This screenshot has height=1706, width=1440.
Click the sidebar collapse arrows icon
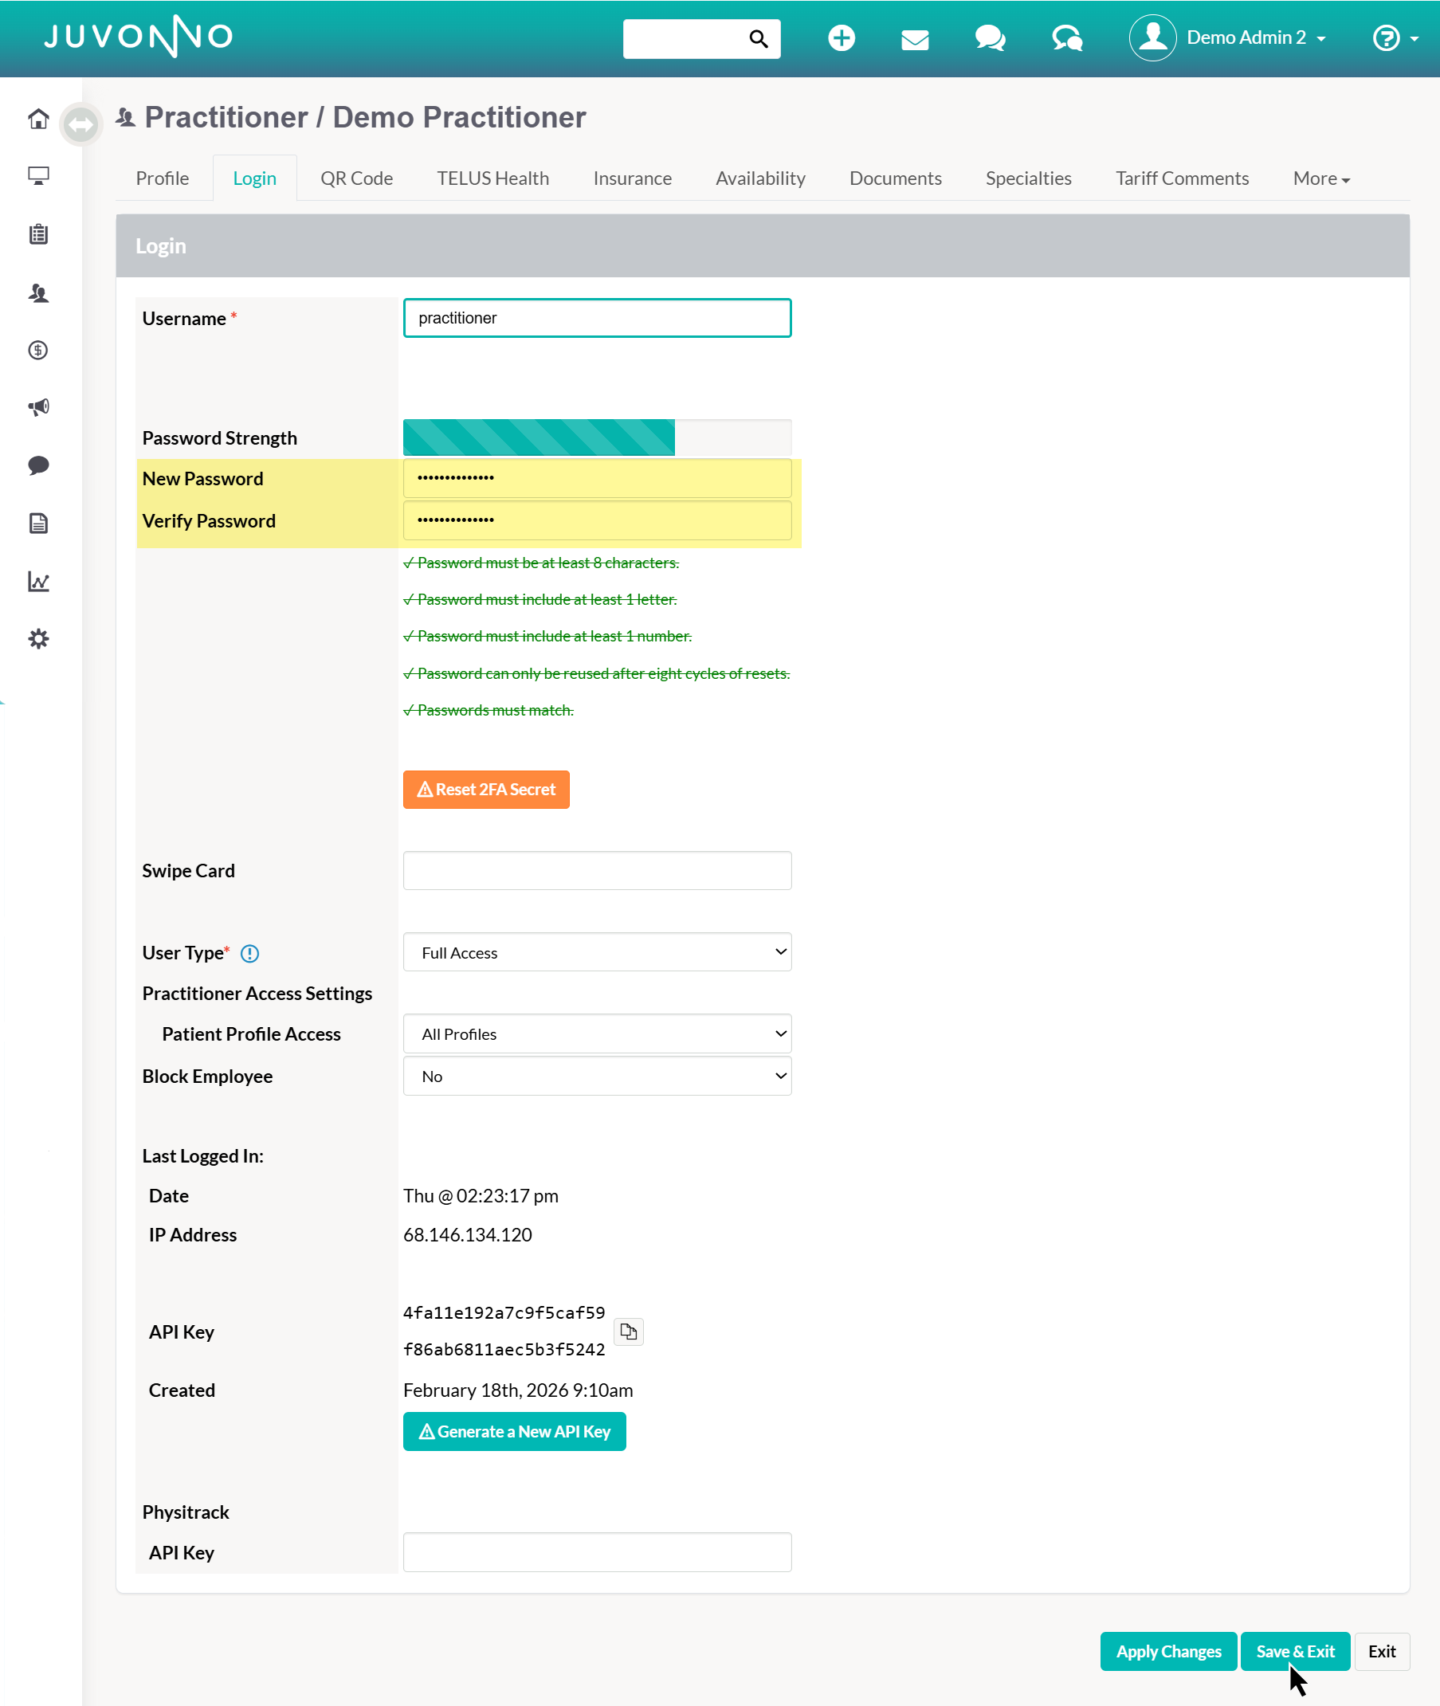[80, 125]
